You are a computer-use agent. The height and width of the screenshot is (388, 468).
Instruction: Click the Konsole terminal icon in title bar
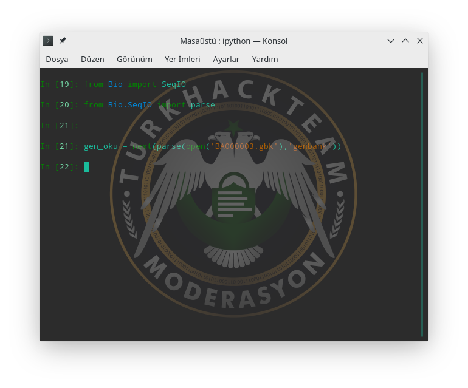(x=48, y=41)
